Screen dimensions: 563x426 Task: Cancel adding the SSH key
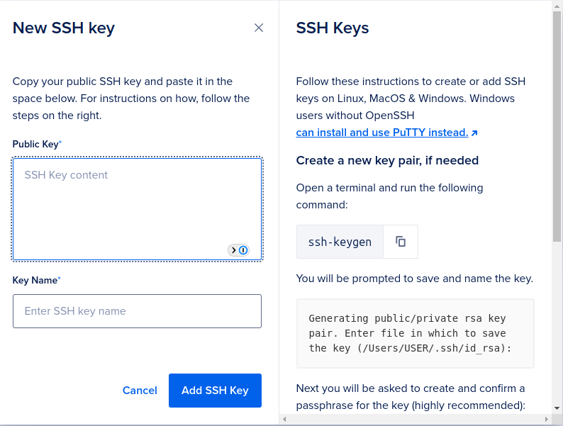pyautogui.click(x=140, y=391)
